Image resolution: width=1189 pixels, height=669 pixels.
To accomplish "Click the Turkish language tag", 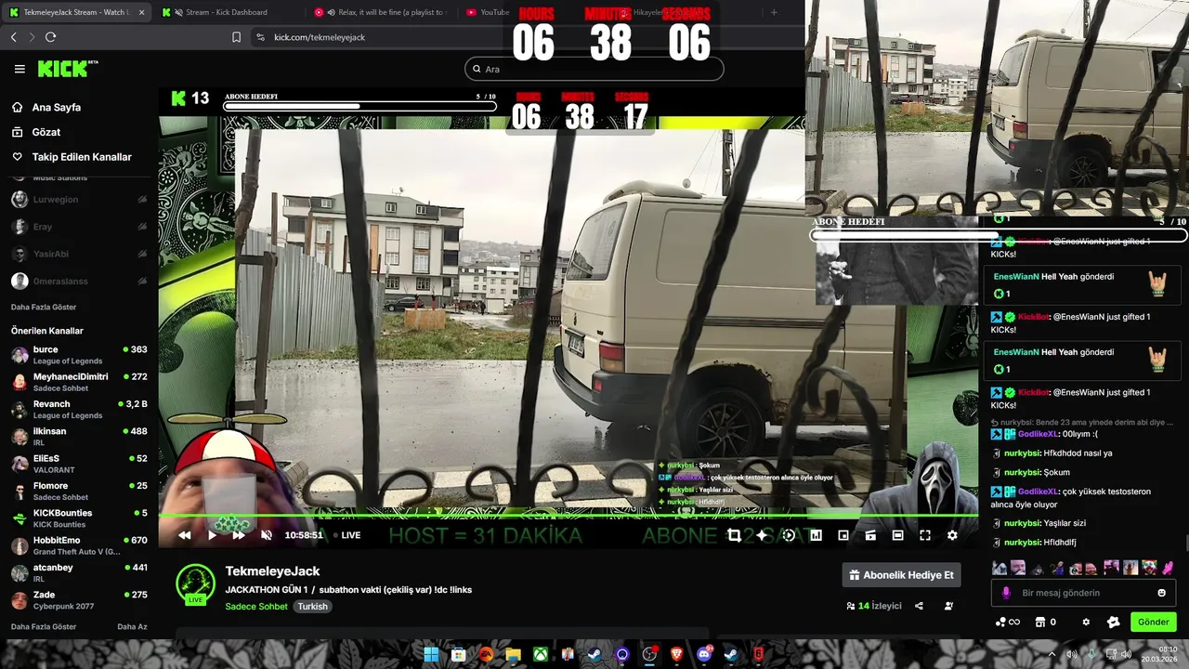I will click(312, 607).
